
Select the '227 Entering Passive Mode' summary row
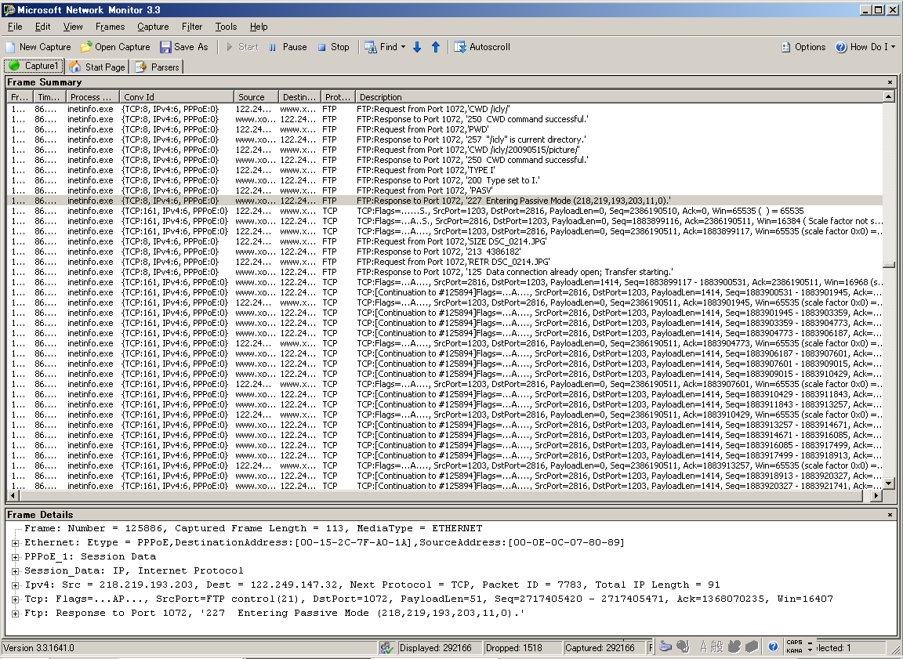[444, 201]
